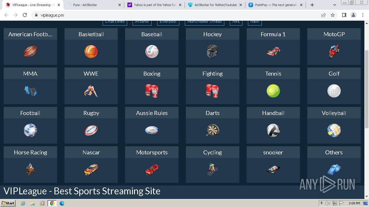Switch to the Yahoo tab
The image size is (369, 207).
tap(154, 5)
